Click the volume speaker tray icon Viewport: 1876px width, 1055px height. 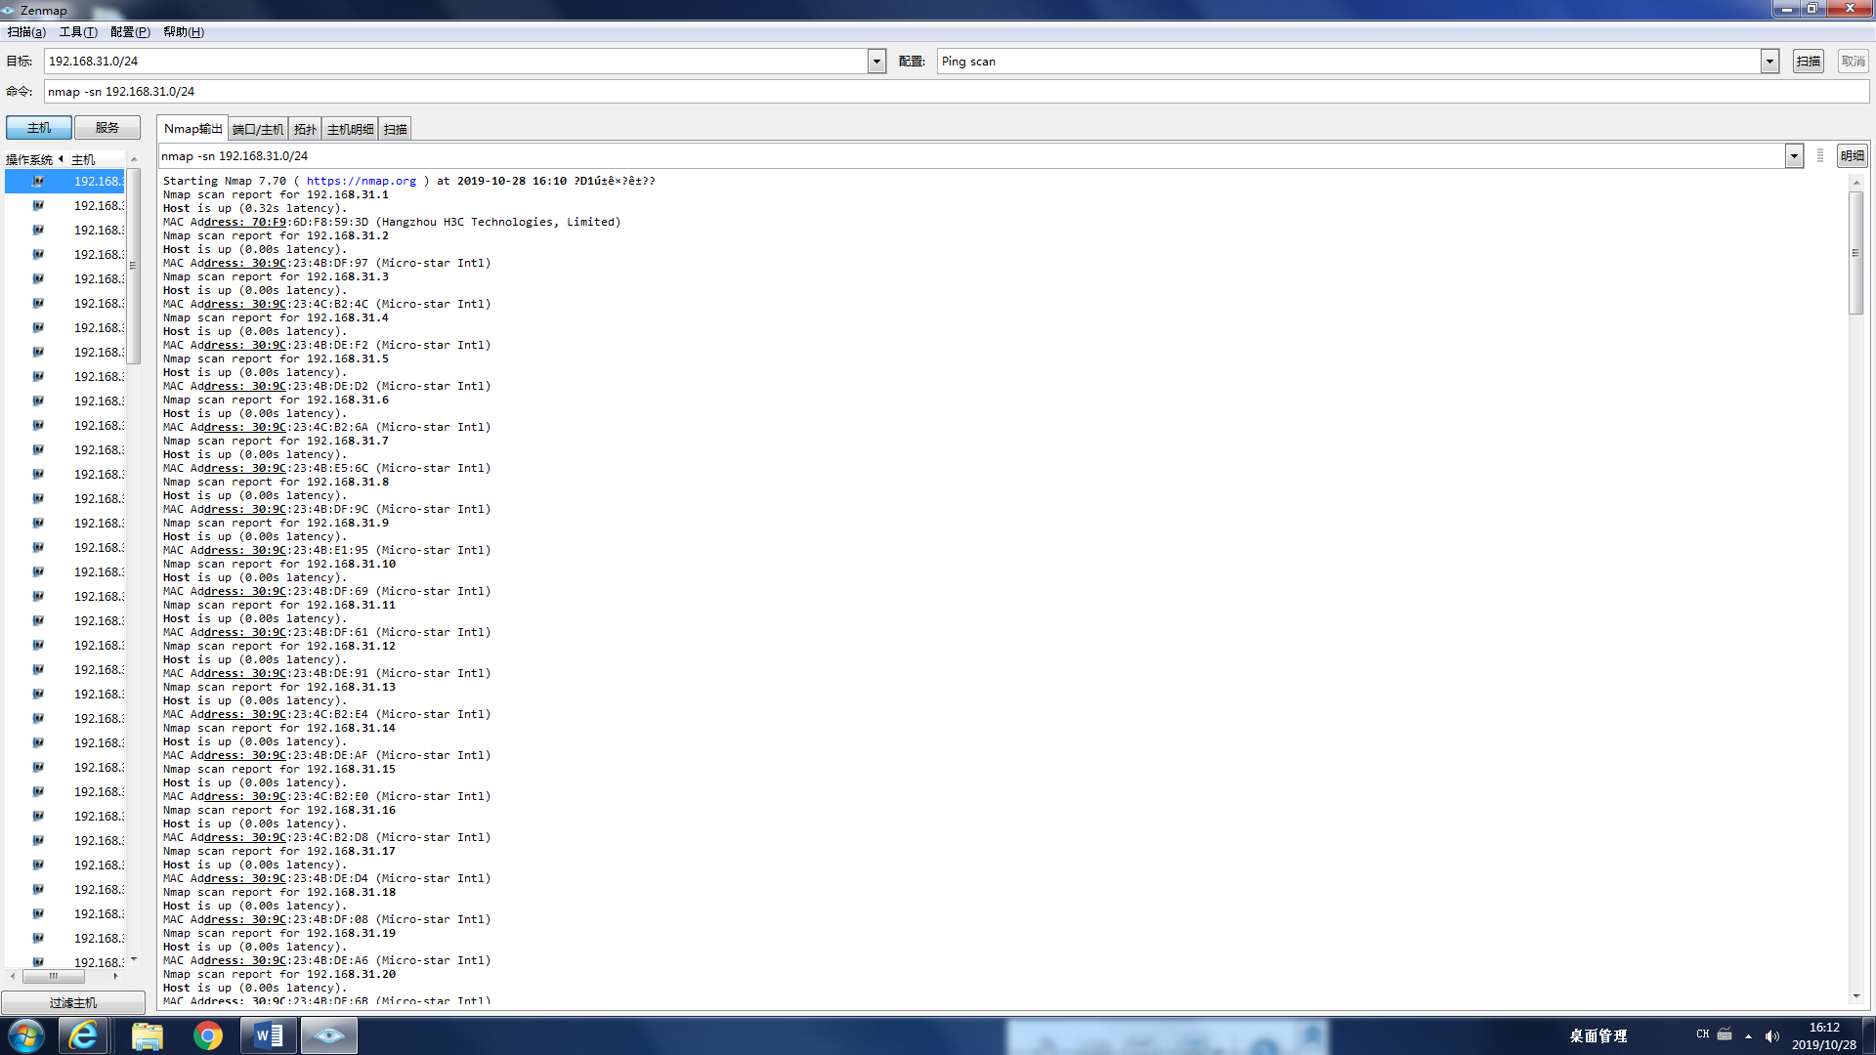(1771, 1036)
